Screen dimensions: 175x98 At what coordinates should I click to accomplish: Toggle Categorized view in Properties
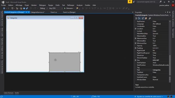coord(136,18)
